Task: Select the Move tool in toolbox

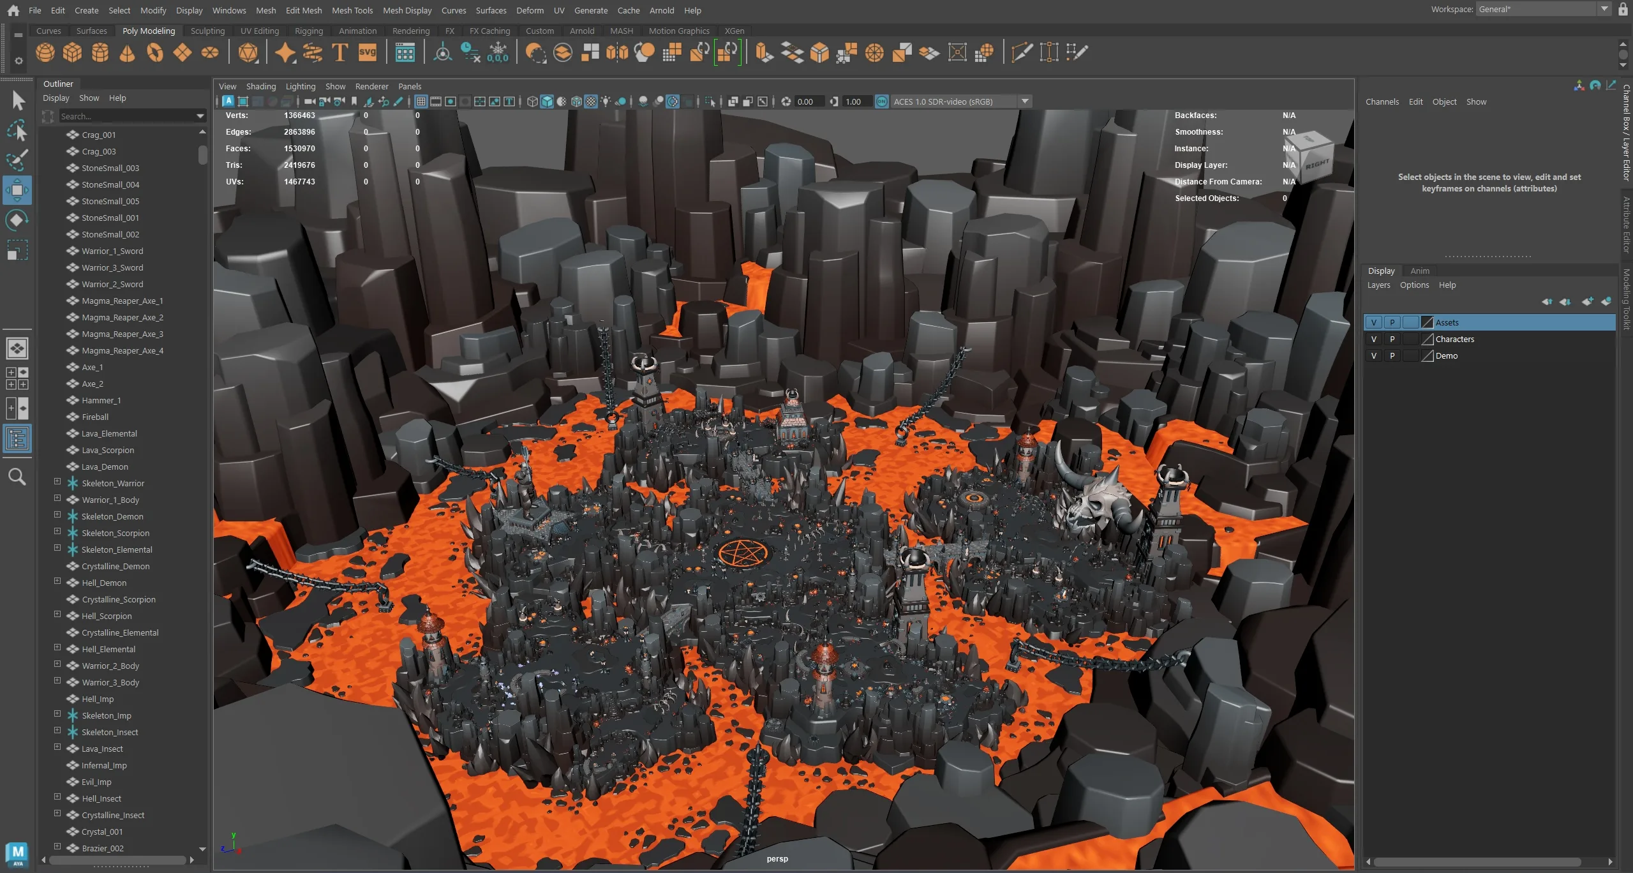Action: point(17,190)
